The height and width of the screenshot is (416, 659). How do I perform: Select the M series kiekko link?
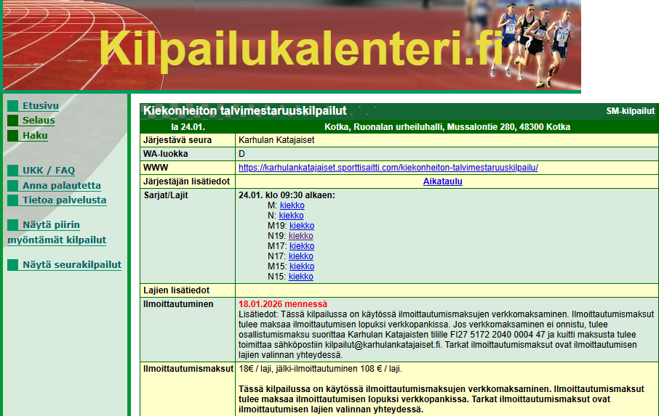tap(292, 205)
